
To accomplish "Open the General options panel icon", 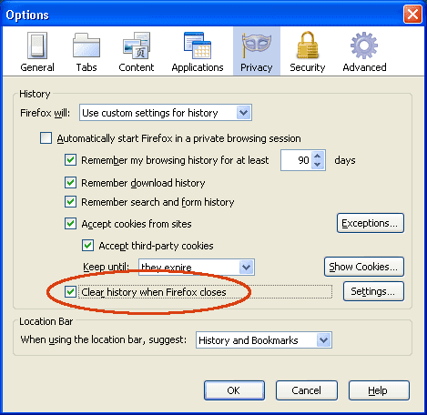I will pos(37,46).
